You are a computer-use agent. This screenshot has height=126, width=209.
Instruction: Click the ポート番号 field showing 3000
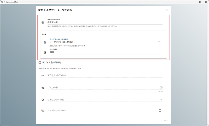tap(104, 52)
